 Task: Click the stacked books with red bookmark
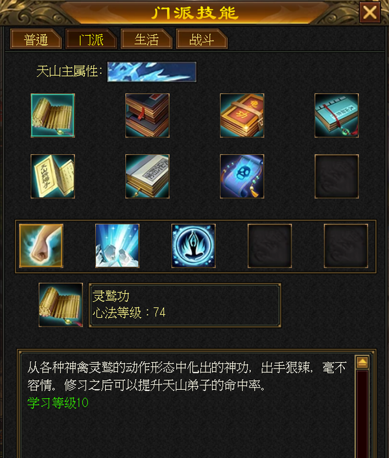coord(147,115)
